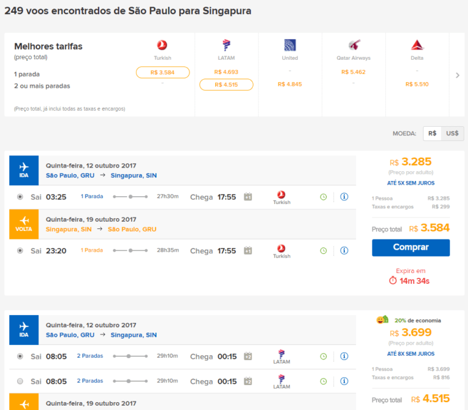
Task: Select the second 08:05 LATAM flight radio
Action: 20,381
